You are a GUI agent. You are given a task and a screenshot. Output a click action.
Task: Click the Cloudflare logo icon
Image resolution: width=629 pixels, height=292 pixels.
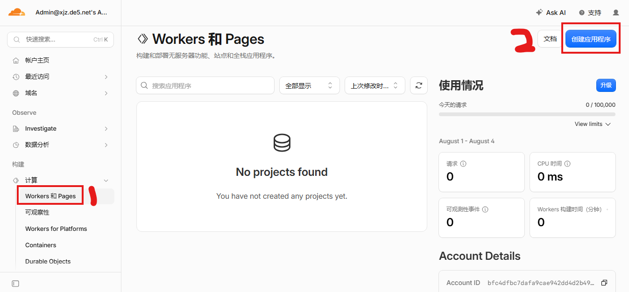tap(17, 13)
